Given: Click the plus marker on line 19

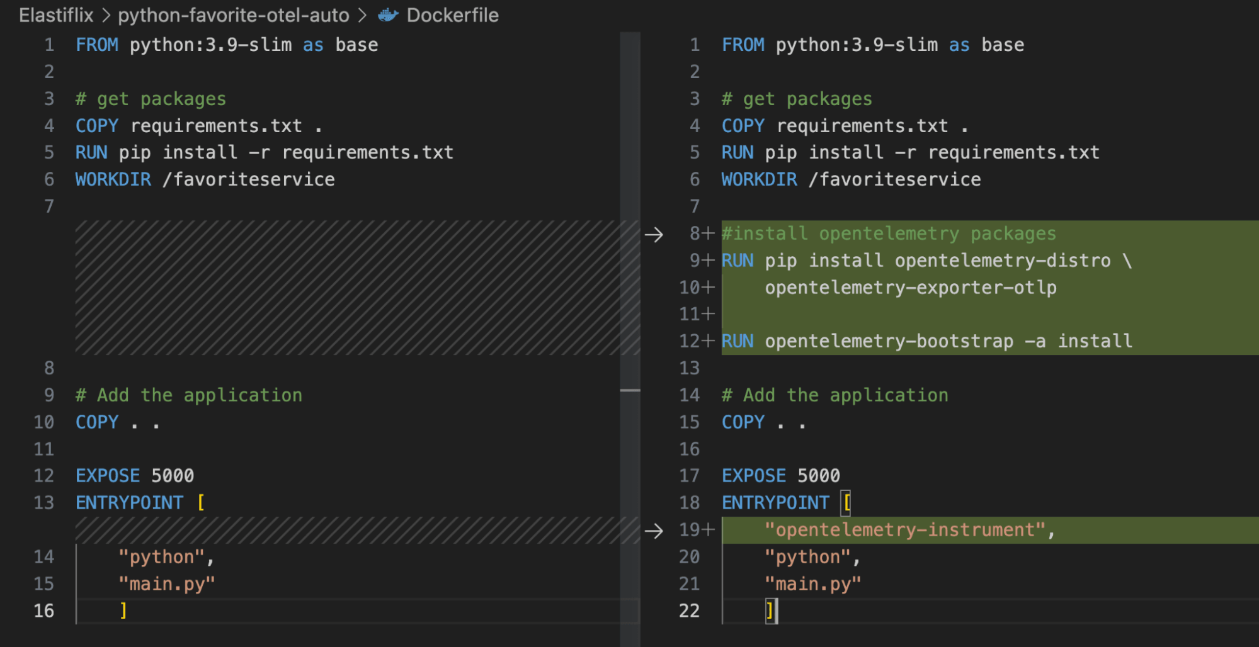Looking at the screenshot, I should (x=709, y=530).
